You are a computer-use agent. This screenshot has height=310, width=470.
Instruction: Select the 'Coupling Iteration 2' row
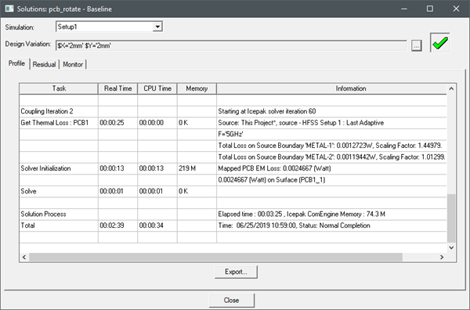233,111
